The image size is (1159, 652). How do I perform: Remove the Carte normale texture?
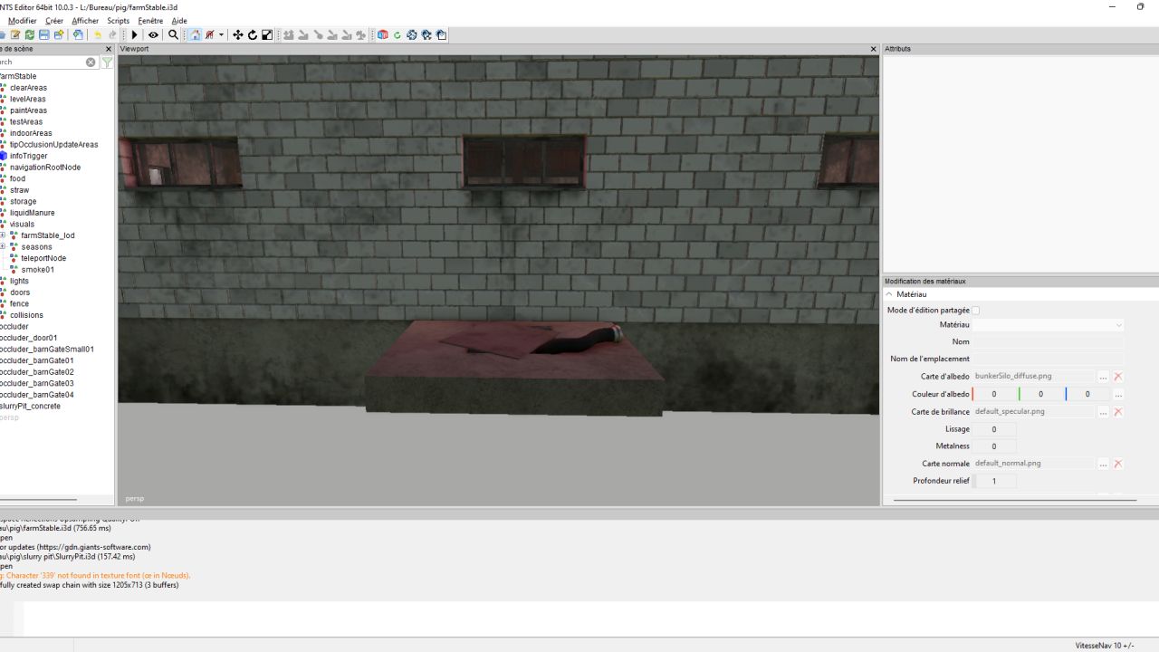[x=1118, y=464]
